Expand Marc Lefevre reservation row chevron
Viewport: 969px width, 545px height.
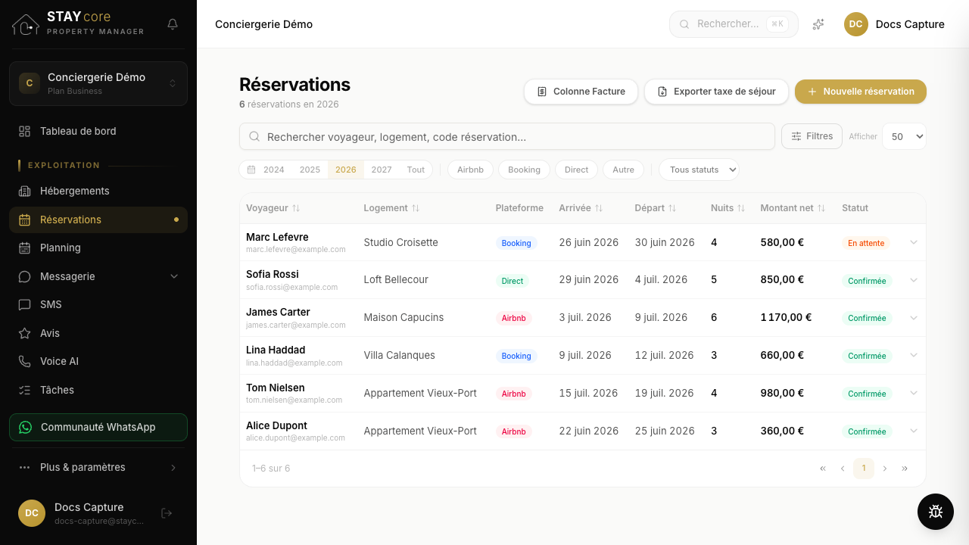click(x=914, y=242)
